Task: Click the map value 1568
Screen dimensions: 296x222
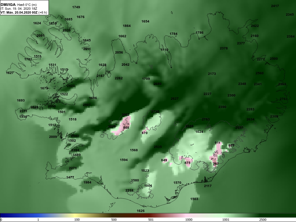Action: point(134,150)
